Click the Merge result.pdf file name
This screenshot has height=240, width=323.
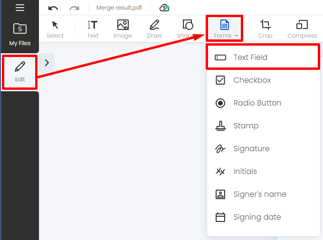click(119, 8)
